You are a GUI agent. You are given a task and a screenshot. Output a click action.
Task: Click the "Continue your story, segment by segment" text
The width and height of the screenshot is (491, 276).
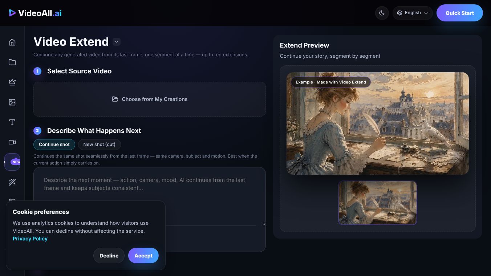click(330, 56)
